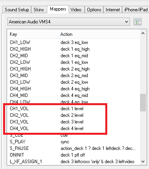Open the iPhone/iPad tab
The image size is (149, 169).
[136, 10]
